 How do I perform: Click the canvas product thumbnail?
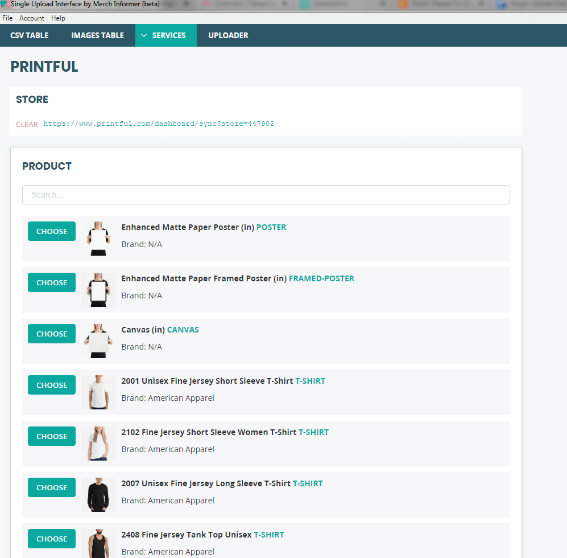pos(98,341)
